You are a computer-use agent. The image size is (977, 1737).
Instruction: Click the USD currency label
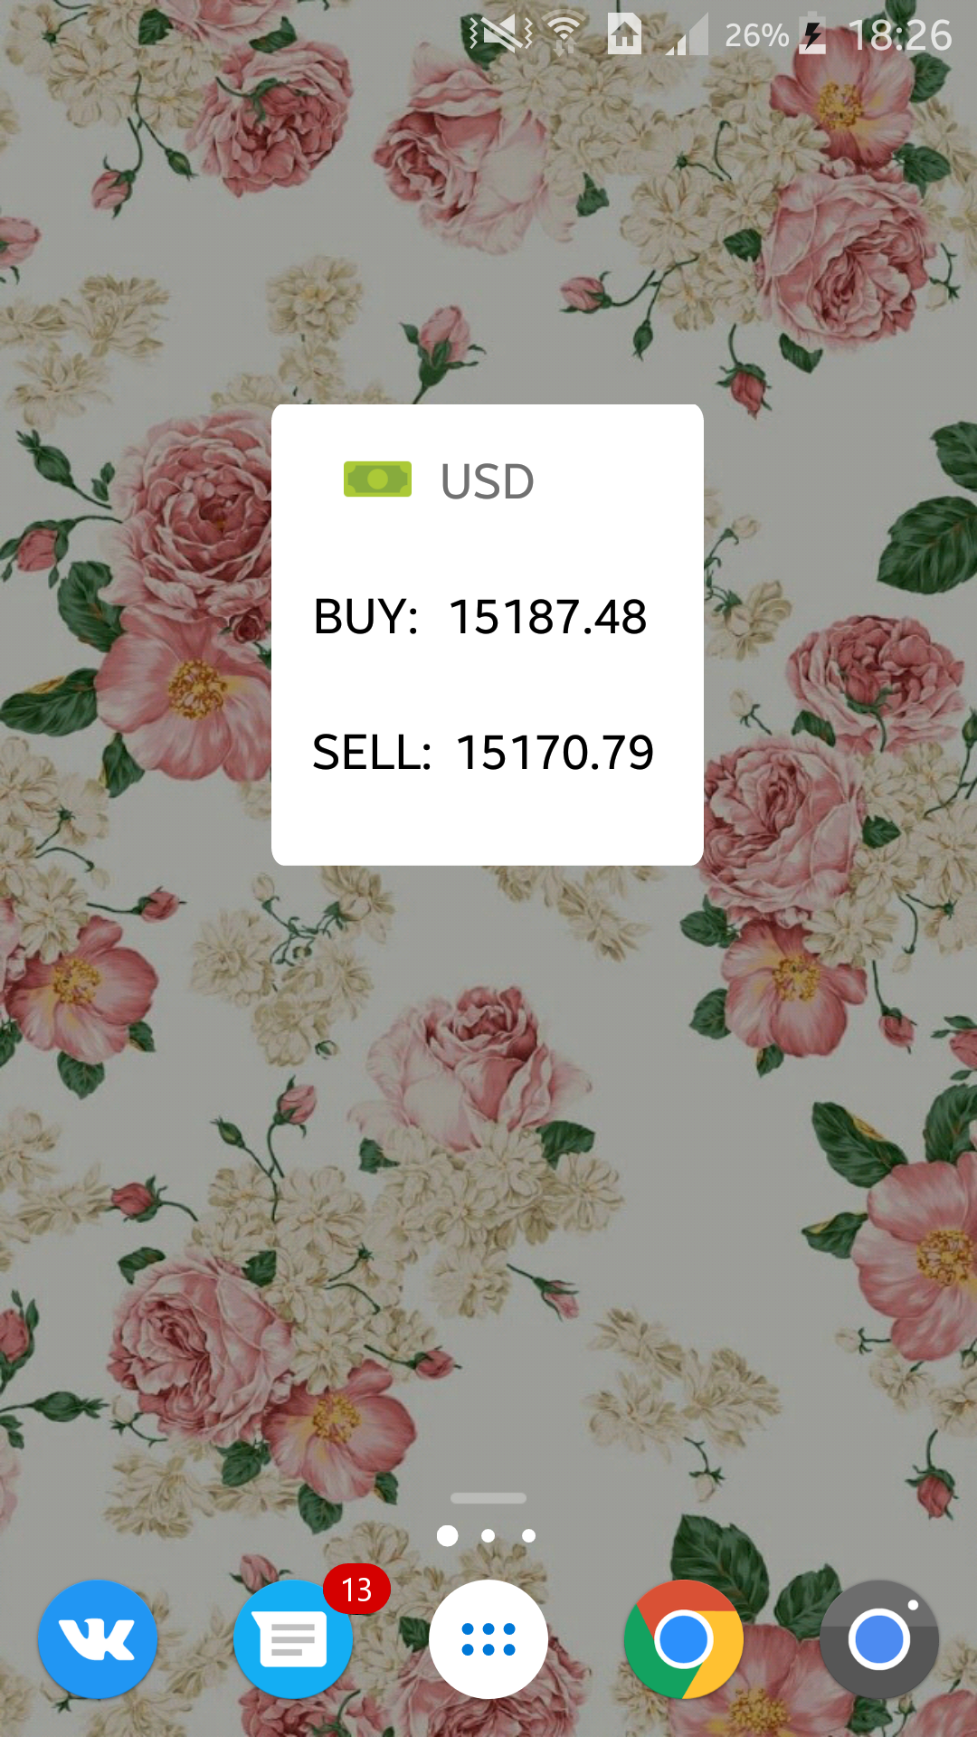point(487,481)
